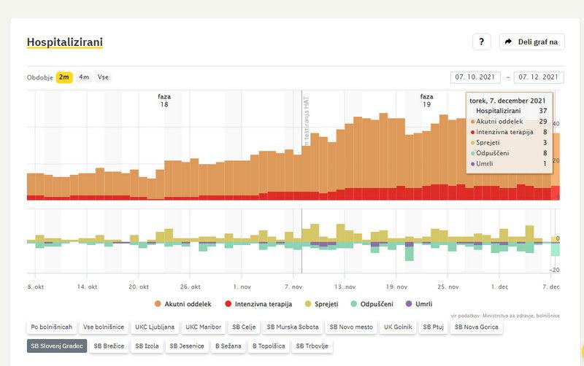Select SB Slovenj Gradec hospital
This screenshot has width=584, height=366.
tap(57, 346)
